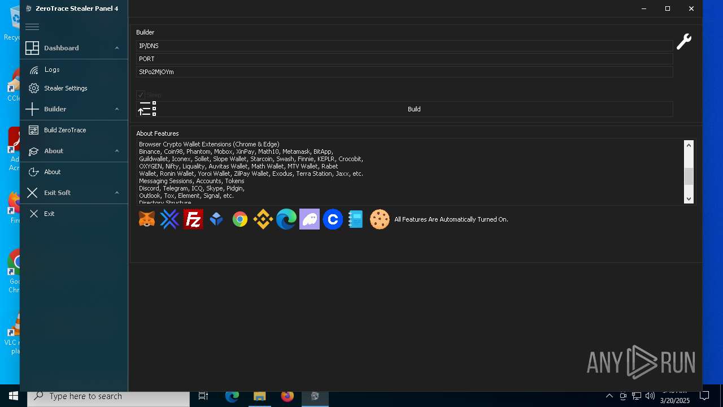Click the StPo2MjOYm text field
This screenshot has height=407, width=723.
[404, 72]
